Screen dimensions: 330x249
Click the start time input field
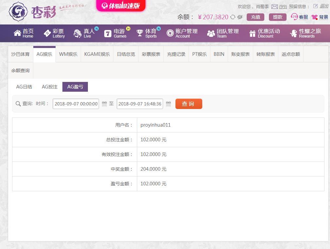click(x=76, y=104)
